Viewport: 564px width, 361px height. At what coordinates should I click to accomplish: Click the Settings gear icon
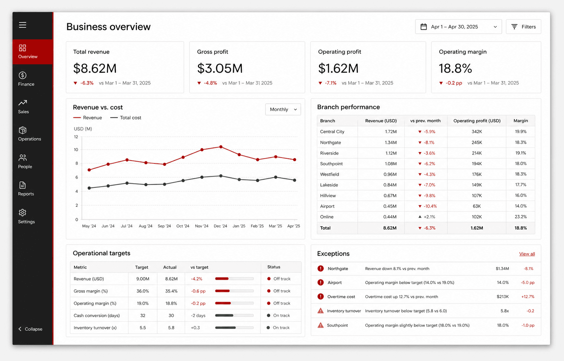22,212
